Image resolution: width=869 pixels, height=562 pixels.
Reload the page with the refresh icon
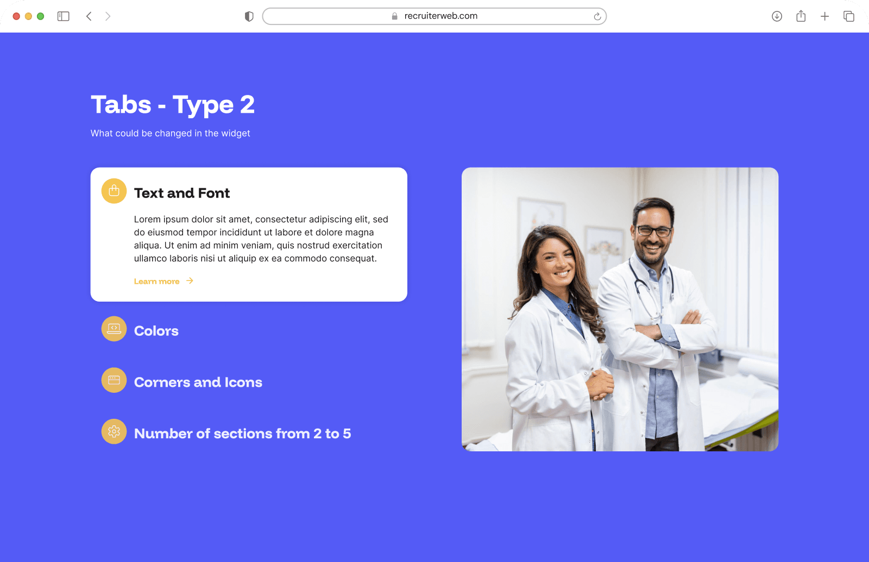597,16
